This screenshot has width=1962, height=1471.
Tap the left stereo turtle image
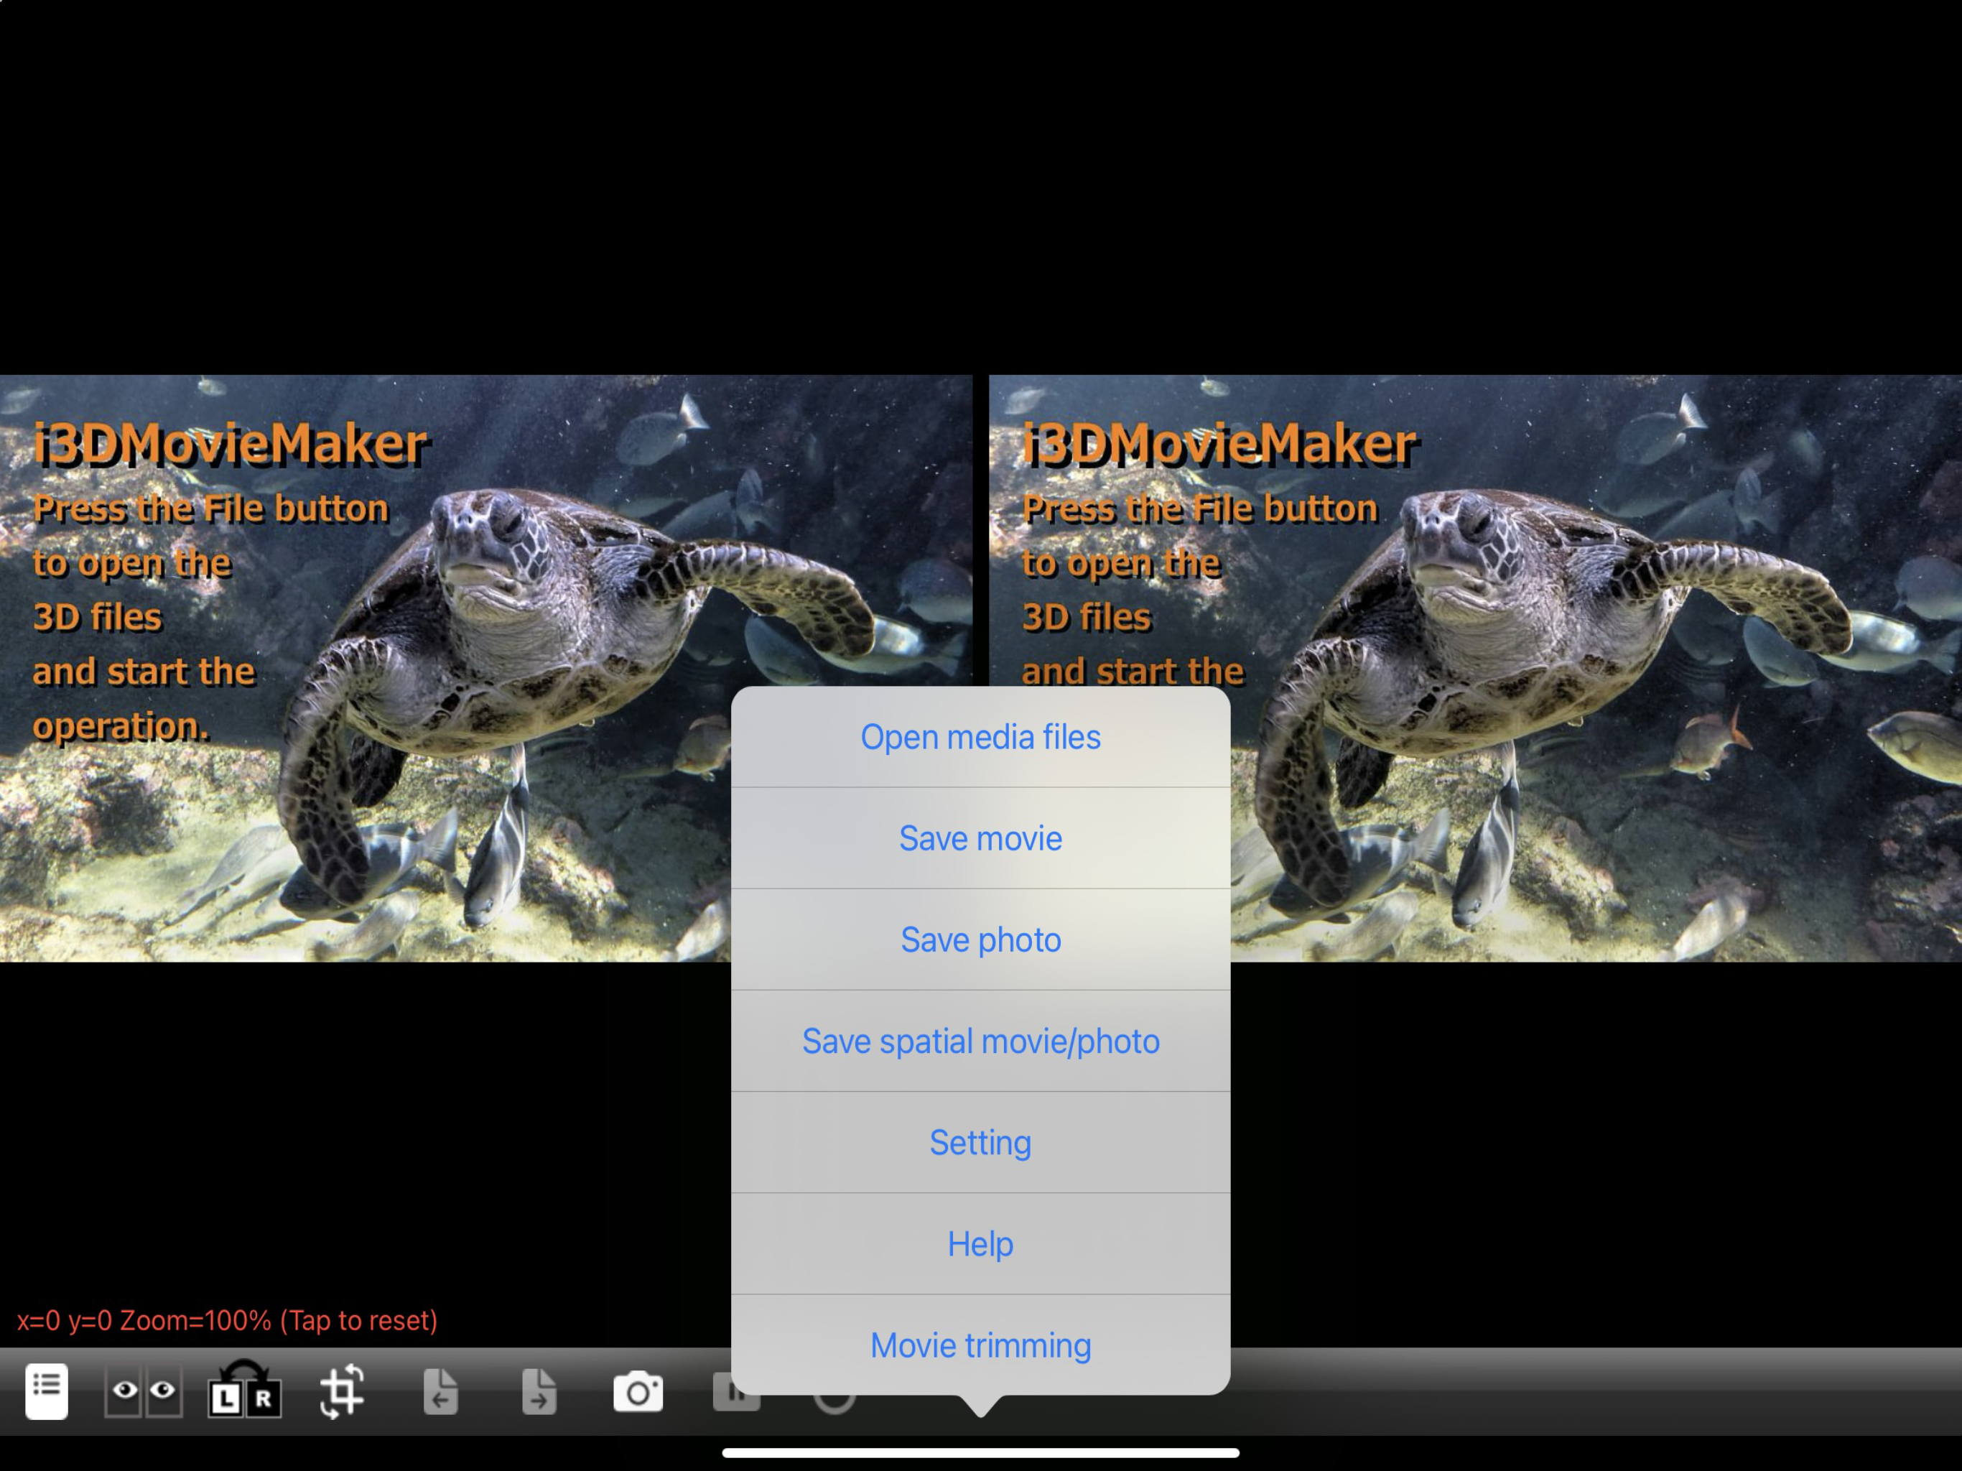(486, 668)
